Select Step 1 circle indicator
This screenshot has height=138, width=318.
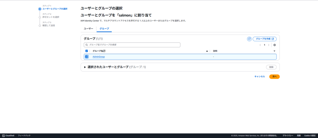40,9
